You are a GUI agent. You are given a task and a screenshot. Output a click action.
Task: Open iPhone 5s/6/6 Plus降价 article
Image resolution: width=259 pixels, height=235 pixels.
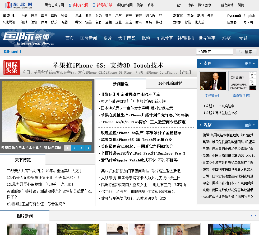pos(143,122)
